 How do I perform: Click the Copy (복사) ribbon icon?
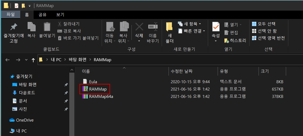[x=31, y=27]
